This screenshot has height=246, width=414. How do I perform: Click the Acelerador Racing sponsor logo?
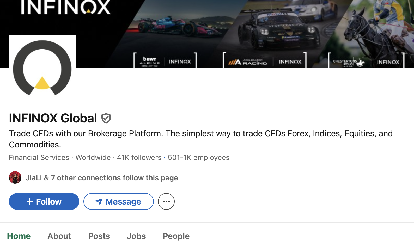[248, 62]
